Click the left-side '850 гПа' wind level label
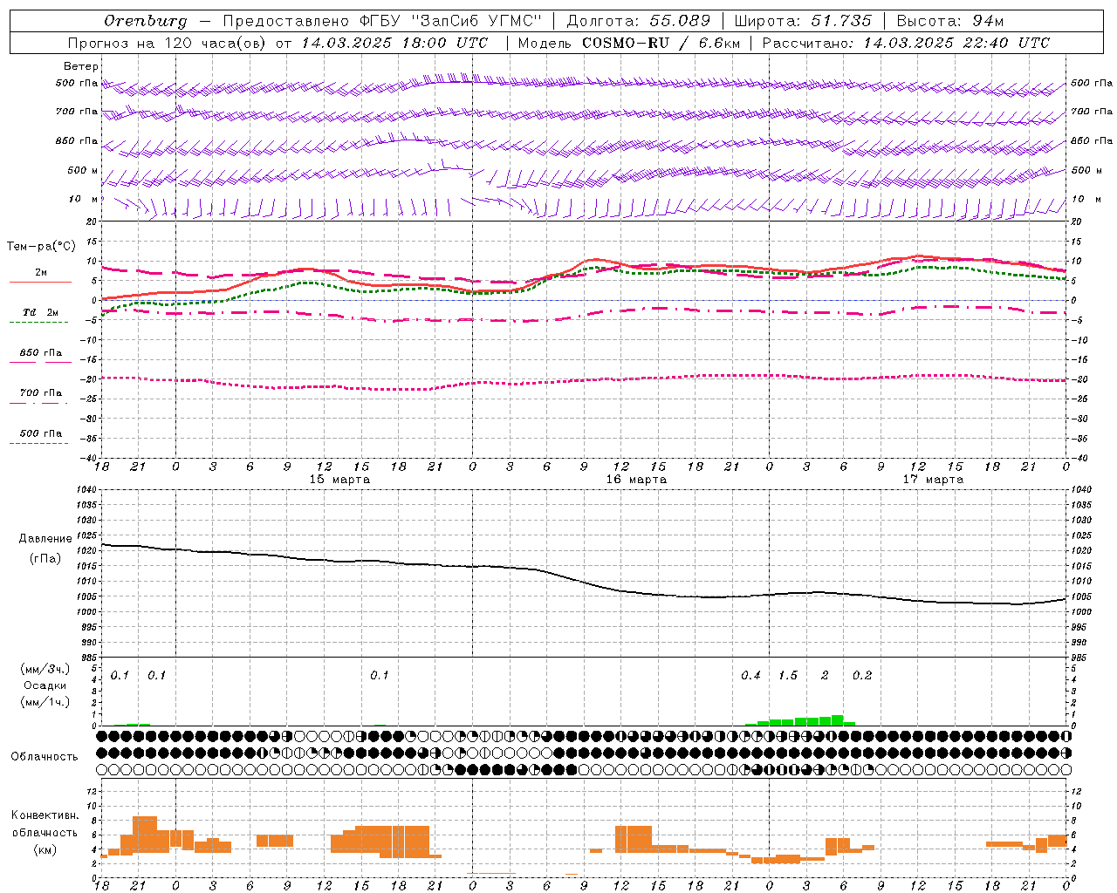The width and height of the screenshot is (1117, 893). 77,140
